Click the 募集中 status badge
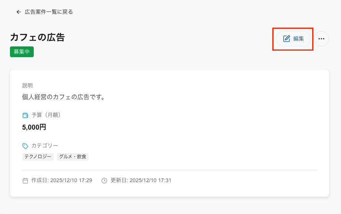The width and height of the screenshot is (341, 214). point(22,52)
